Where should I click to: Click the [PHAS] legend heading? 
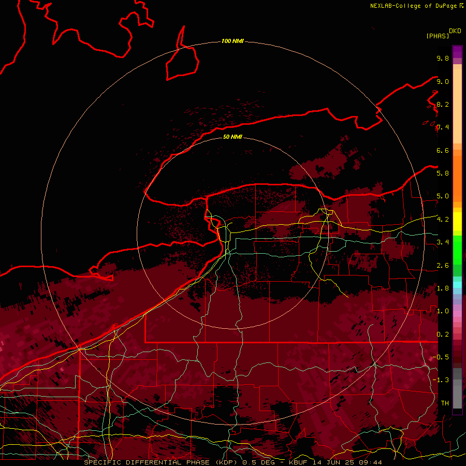point(438,36)
